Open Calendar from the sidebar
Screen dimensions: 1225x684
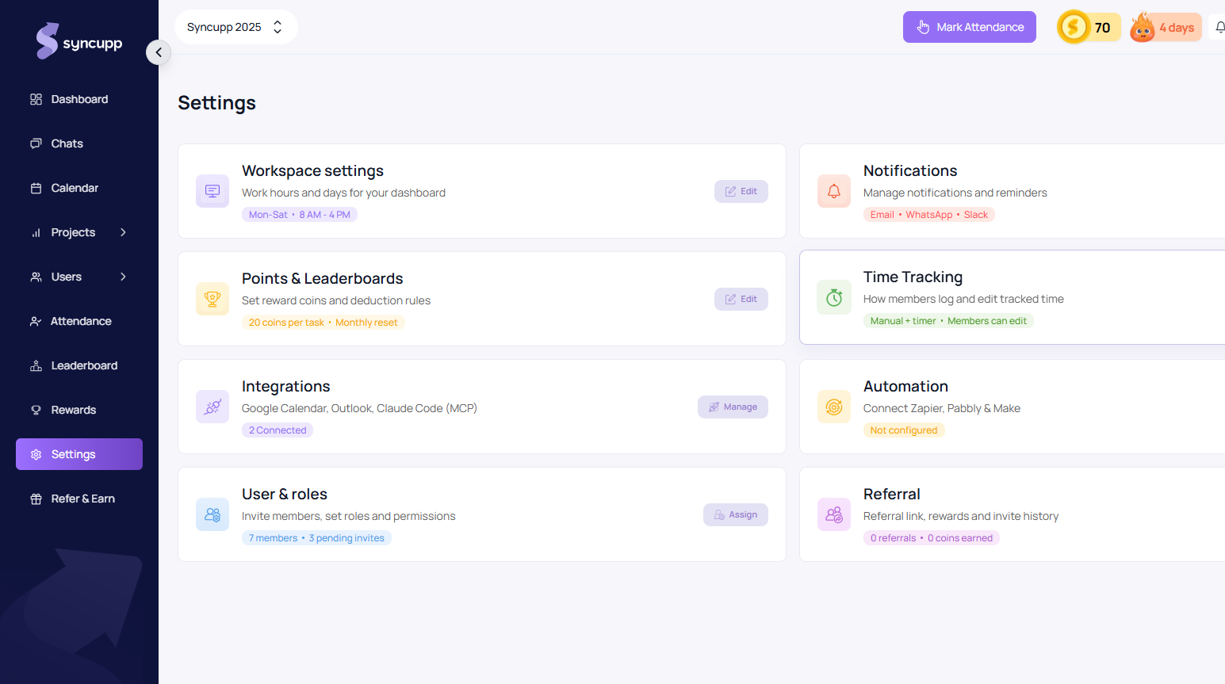[79, 188]
